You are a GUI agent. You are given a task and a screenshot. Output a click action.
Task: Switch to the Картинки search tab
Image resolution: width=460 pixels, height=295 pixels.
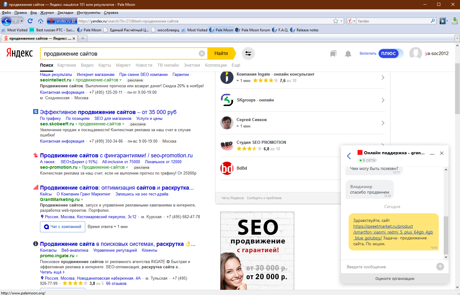[66, 65]
